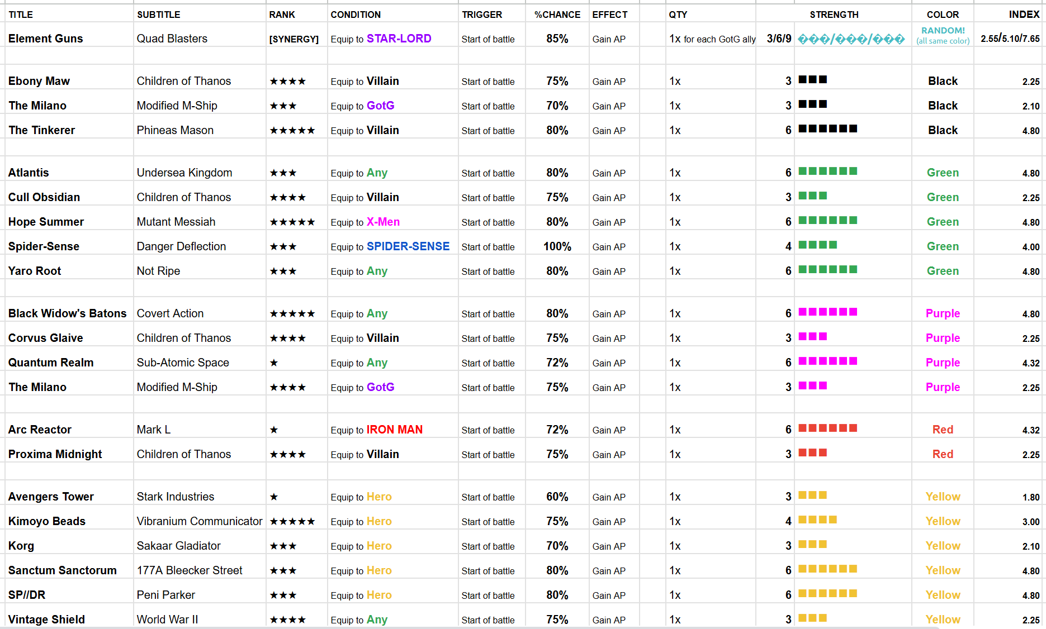Select the %CHANCE header cell
This screenshot has width=1046, height=629.
pos(557,15)
